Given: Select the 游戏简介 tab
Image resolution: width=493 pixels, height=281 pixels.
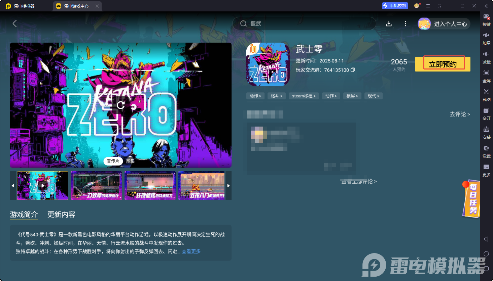Looking at the screenshot, I should [24, 215].
